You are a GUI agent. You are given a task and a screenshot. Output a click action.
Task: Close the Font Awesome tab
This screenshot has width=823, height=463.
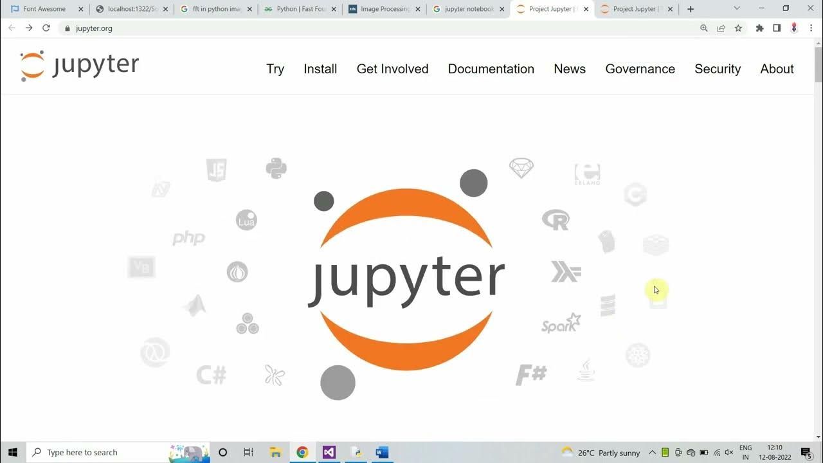pos(81,9)
